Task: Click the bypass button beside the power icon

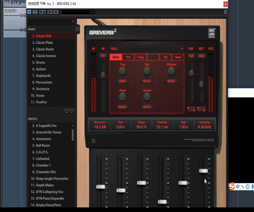Action: 35,12
